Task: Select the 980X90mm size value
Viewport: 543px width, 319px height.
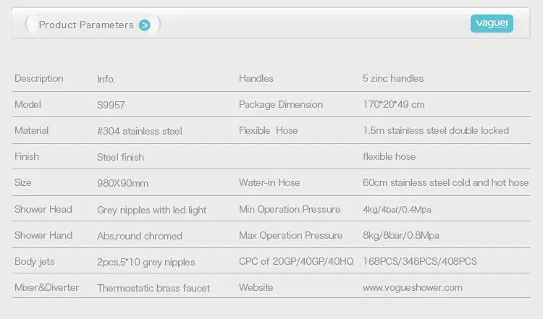Action: (122, 183)
